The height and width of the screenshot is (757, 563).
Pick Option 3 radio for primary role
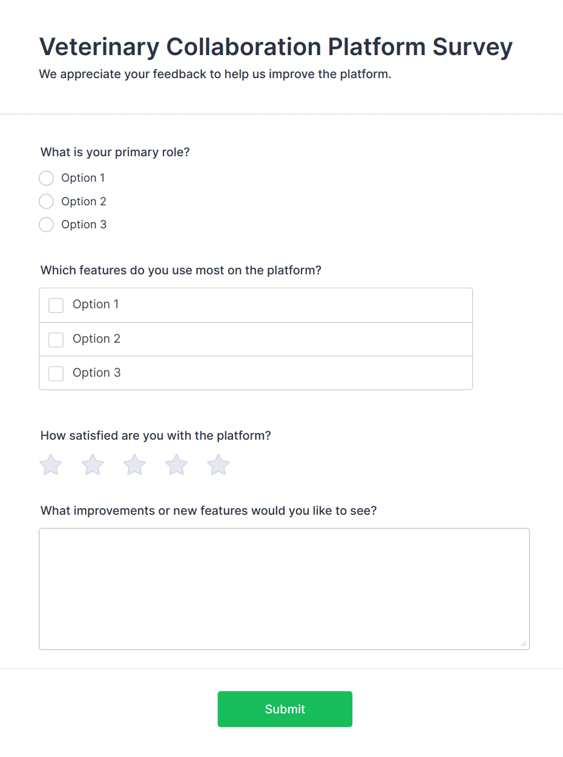point(46,225)
